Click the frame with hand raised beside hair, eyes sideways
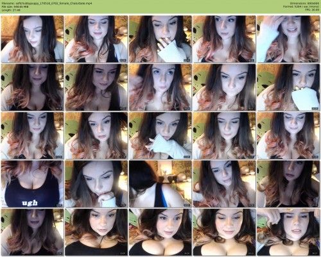The height and width of the screenshot is (257, 321). tap(160, 87)
